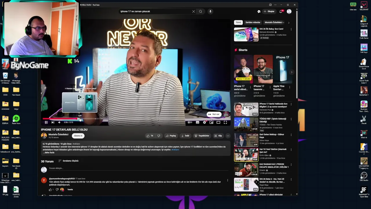Skip to next video in player
The image size is (371, 209).
[53, 122]
